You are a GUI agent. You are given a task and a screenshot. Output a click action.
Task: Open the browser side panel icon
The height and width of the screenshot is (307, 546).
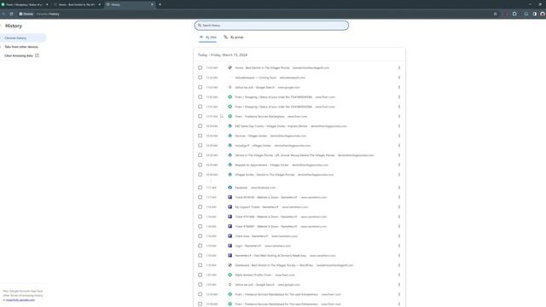point(535,14)
